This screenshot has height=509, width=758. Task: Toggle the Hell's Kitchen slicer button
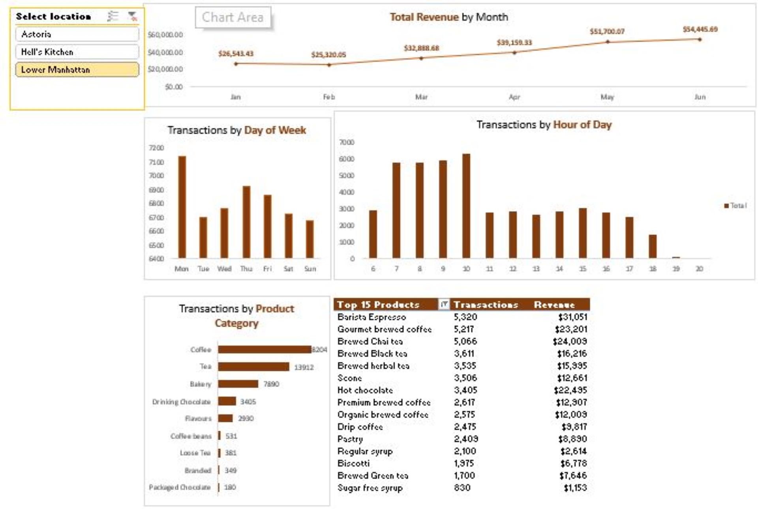coord(77,52)
